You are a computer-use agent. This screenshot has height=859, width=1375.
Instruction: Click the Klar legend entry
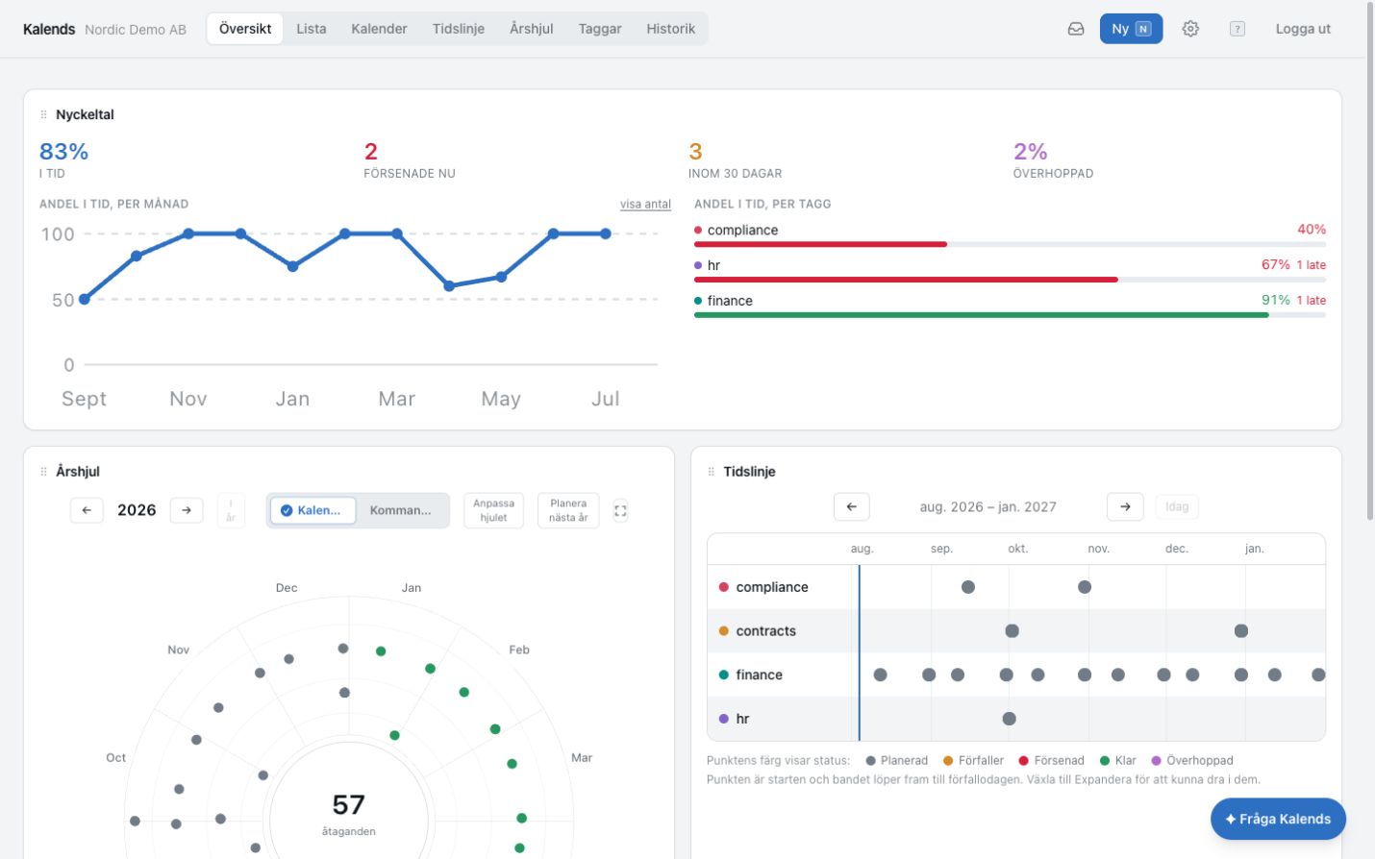click(x=1118, y=760)
